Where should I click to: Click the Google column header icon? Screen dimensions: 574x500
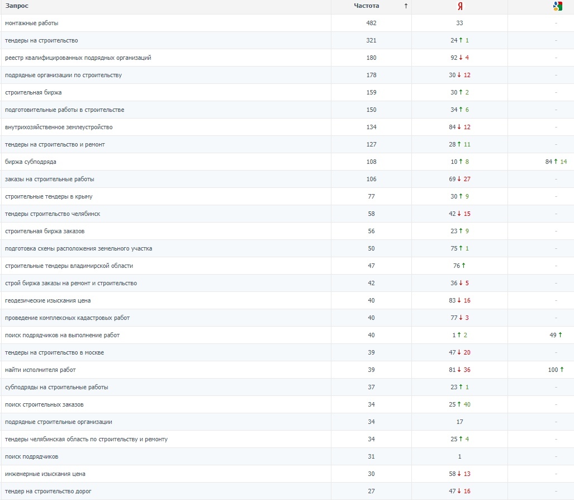pos(558,6)
